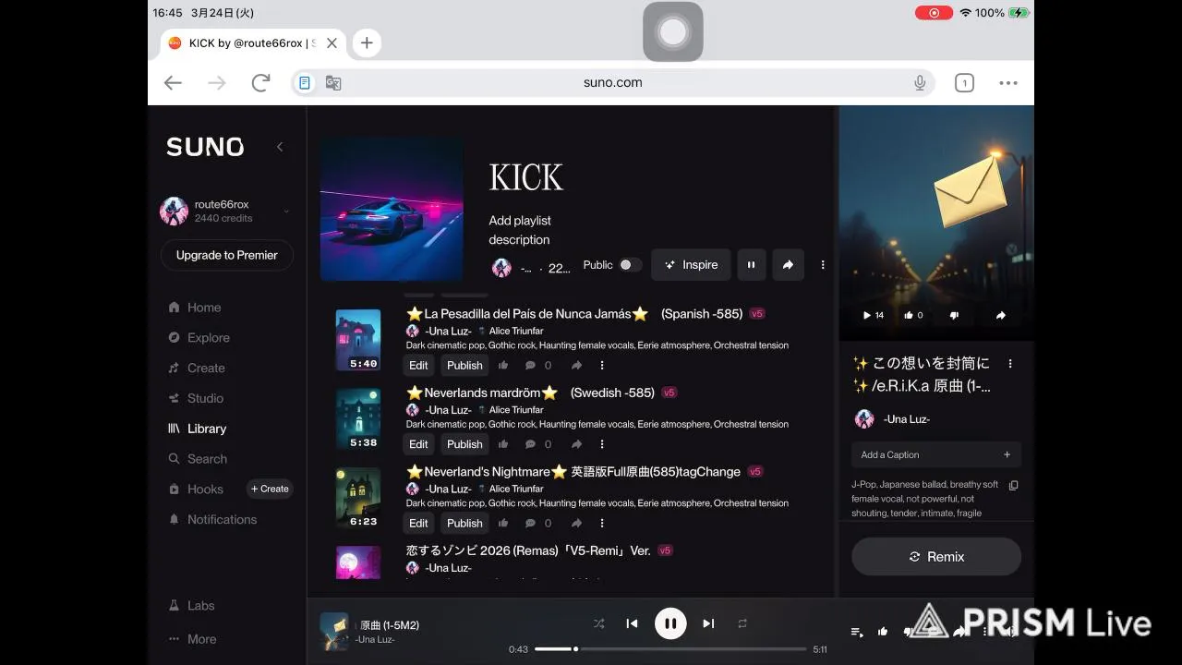
Task: Open the play queue in the player bar
Action: click(x=857, y=632)
